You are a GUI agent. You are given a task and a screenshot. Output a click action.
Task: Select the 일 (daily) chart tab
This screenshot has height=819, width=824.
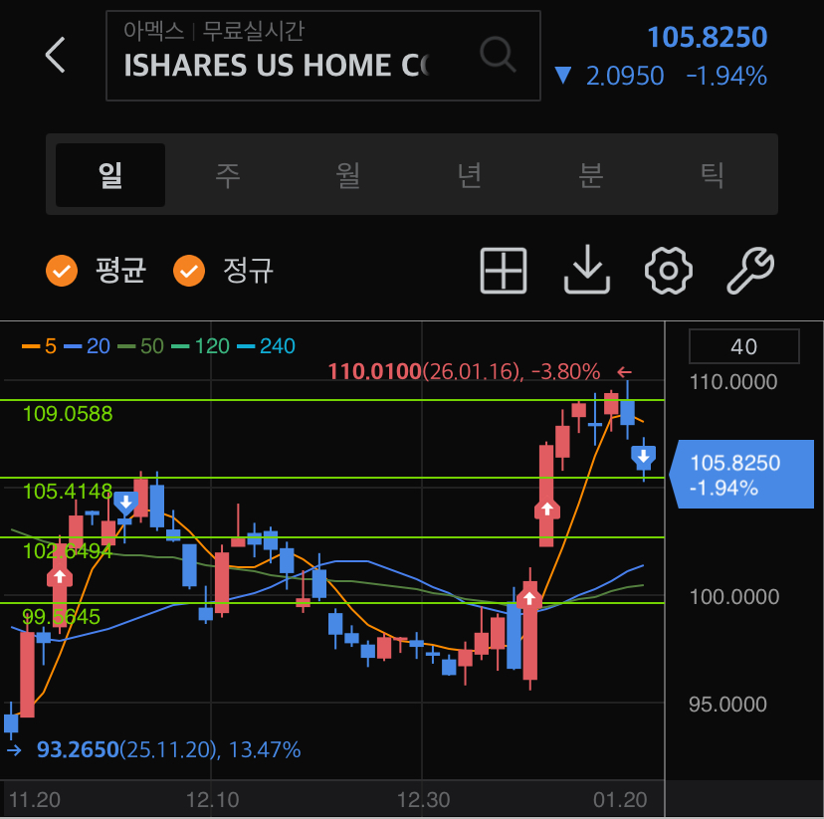point(110,175)
